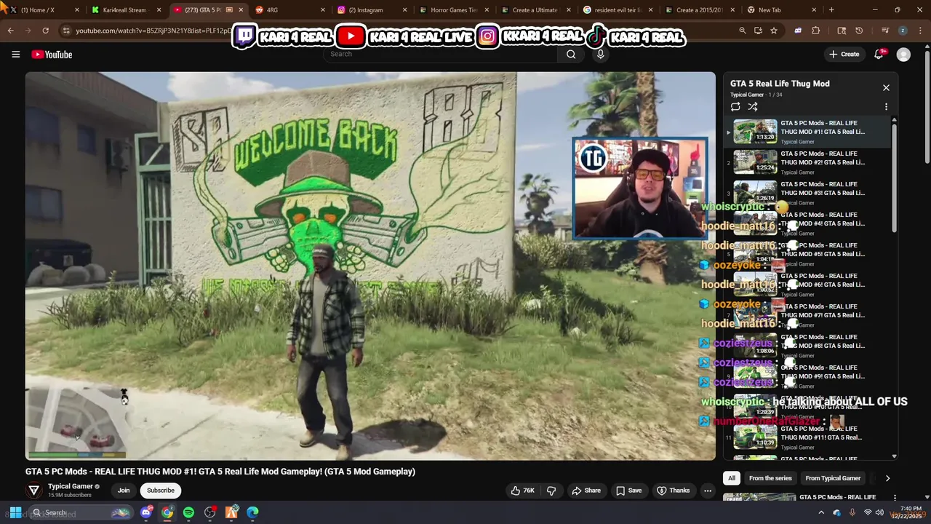Open Thug Mod #8 playlist entry
The image size is (931, 524).
[x=807, y=346]
